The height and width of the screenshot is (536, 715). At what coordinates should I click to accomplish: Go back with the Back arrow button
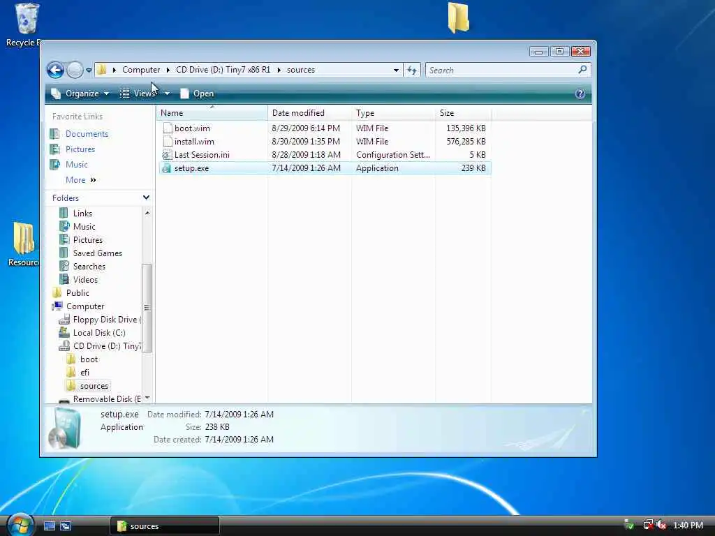click(56, 70)
